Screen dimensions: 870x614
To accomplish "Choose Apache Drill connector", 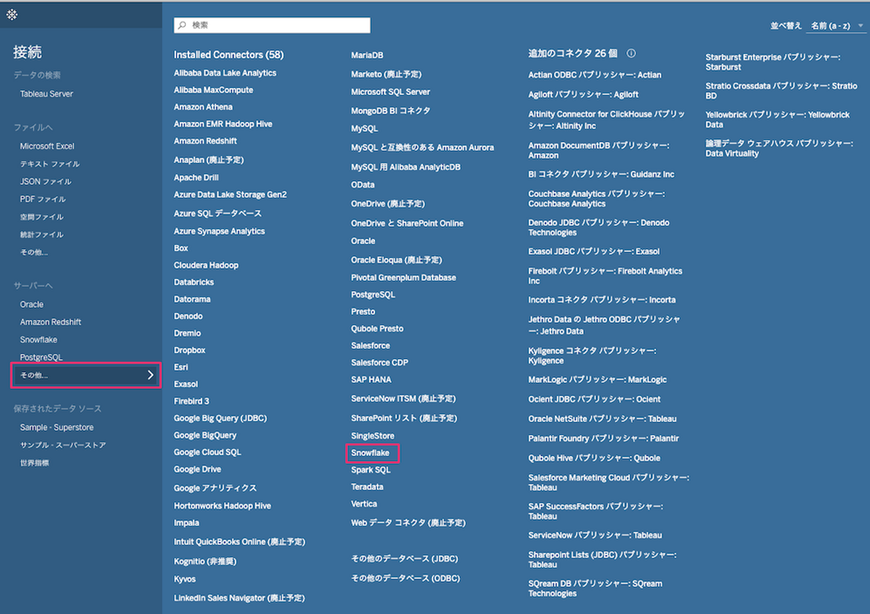I will click(196, 177).
